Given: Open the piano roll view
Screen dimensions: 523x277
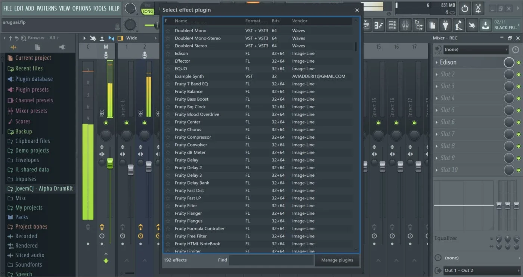Looking at the screenshot, I should (x=379, y=25).
